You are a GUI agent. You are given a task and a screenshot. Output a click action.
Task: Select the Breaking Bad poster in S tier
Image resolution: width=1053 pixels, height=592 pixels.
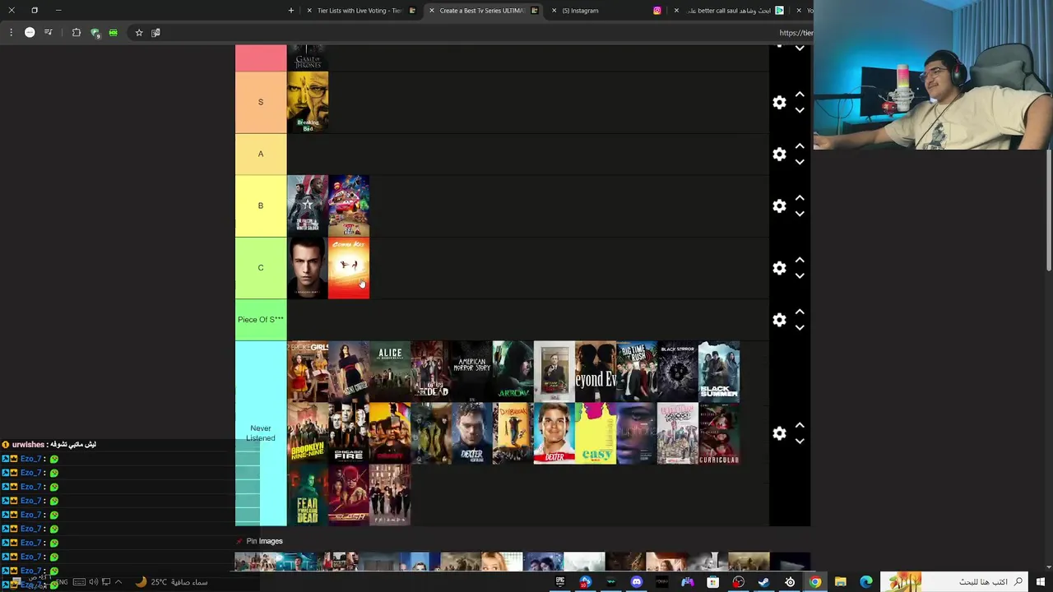pyautogui.click(x=308, y=102)
